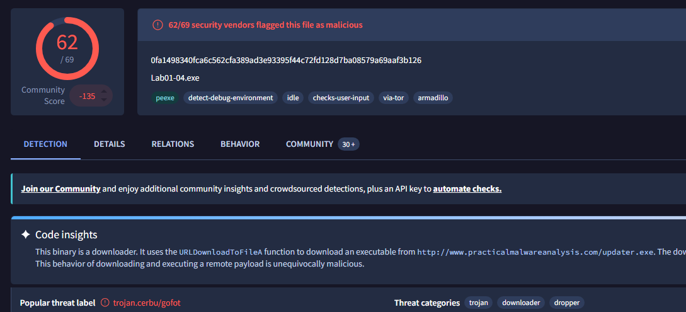Open the DETECTION tab
Viewport: 686px width, 312px height.
point(45,144)
